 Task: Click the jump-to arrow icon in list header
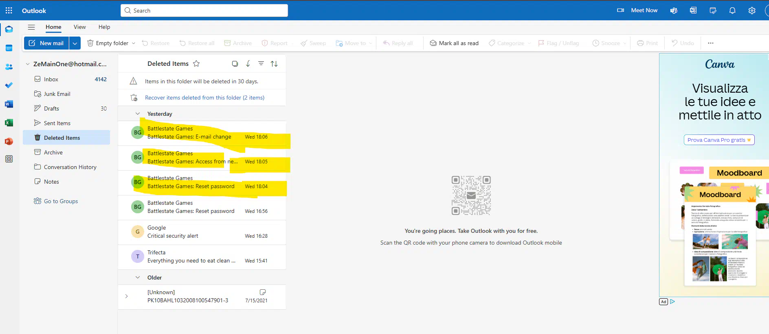[248, 63]
